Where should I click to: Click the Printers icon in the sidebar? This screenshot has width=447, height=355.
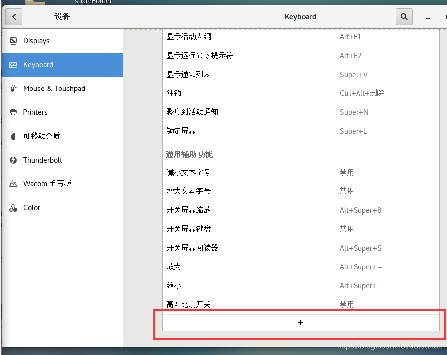pos(13,112)
